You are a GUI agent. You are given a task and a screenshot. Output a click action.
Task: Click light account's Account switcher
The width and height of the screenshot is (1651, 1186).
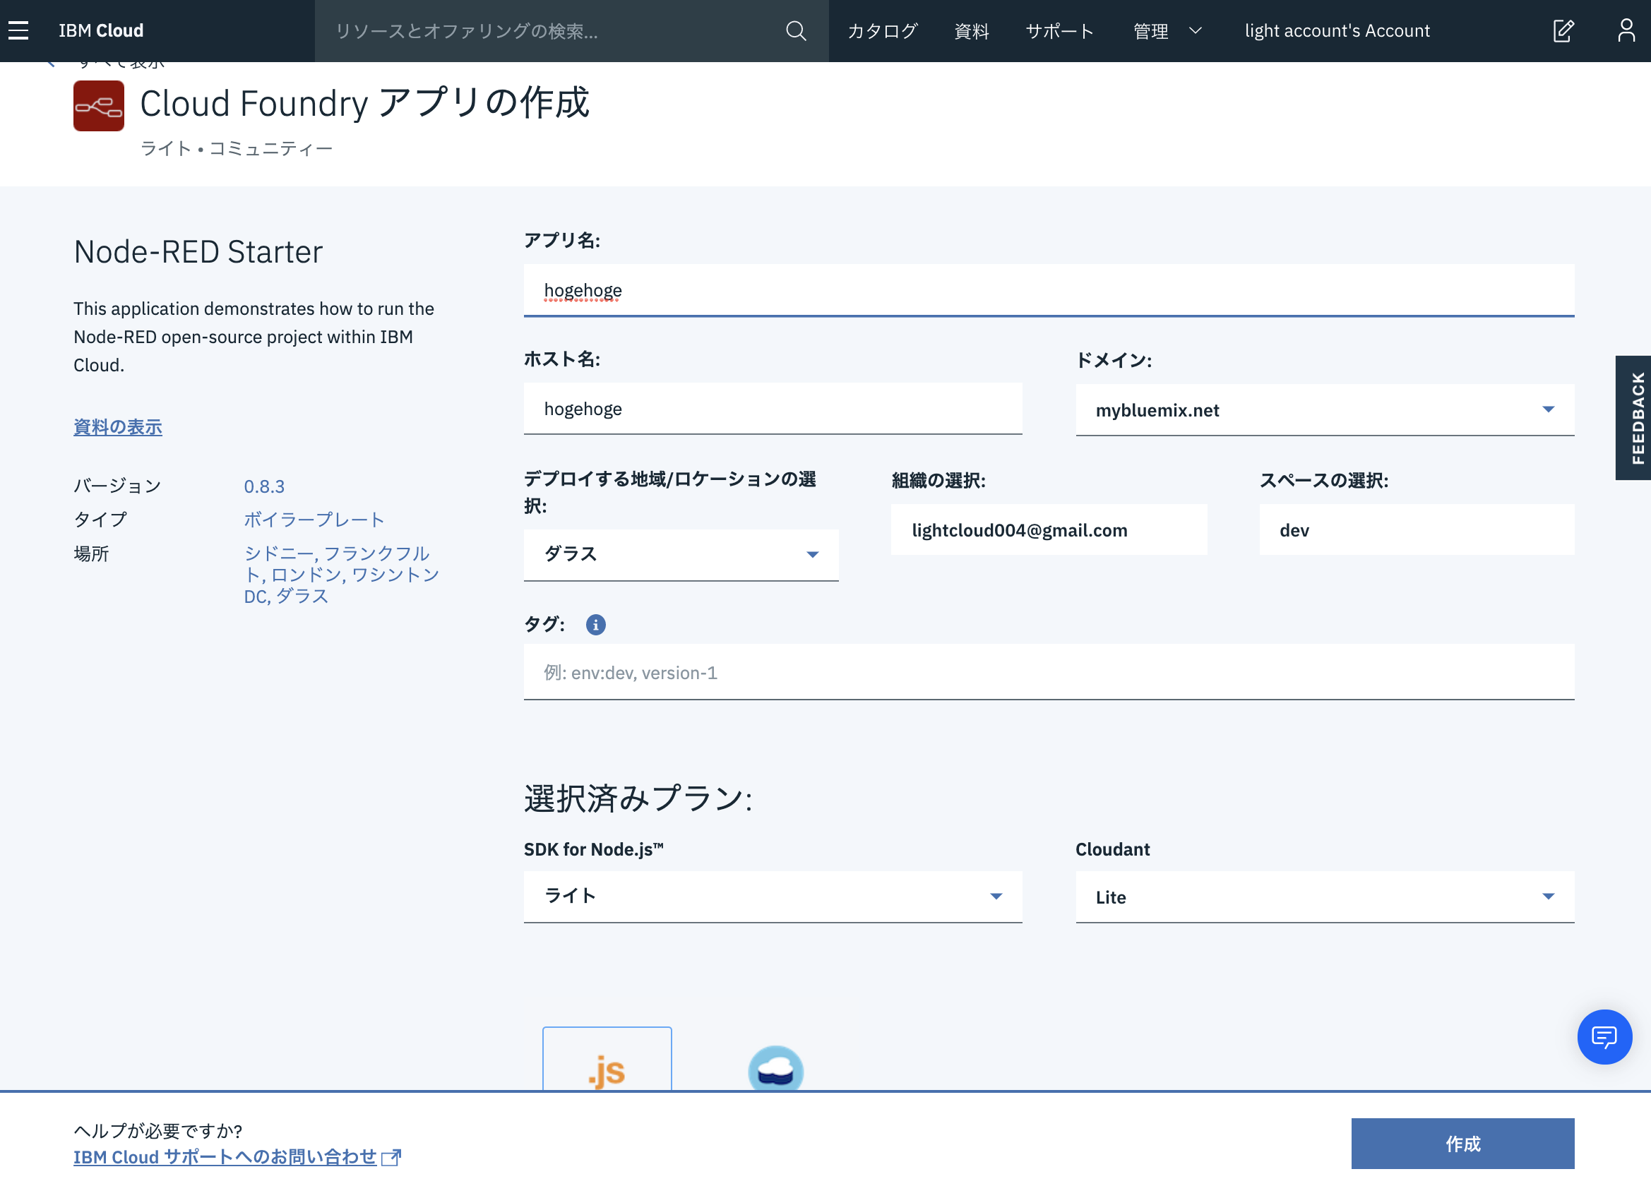pyautogui.click(x=1337, y=30)
